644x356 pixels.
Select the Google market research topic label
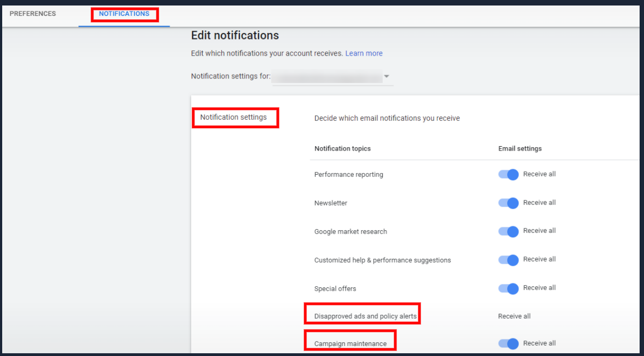tap(350, 232)
